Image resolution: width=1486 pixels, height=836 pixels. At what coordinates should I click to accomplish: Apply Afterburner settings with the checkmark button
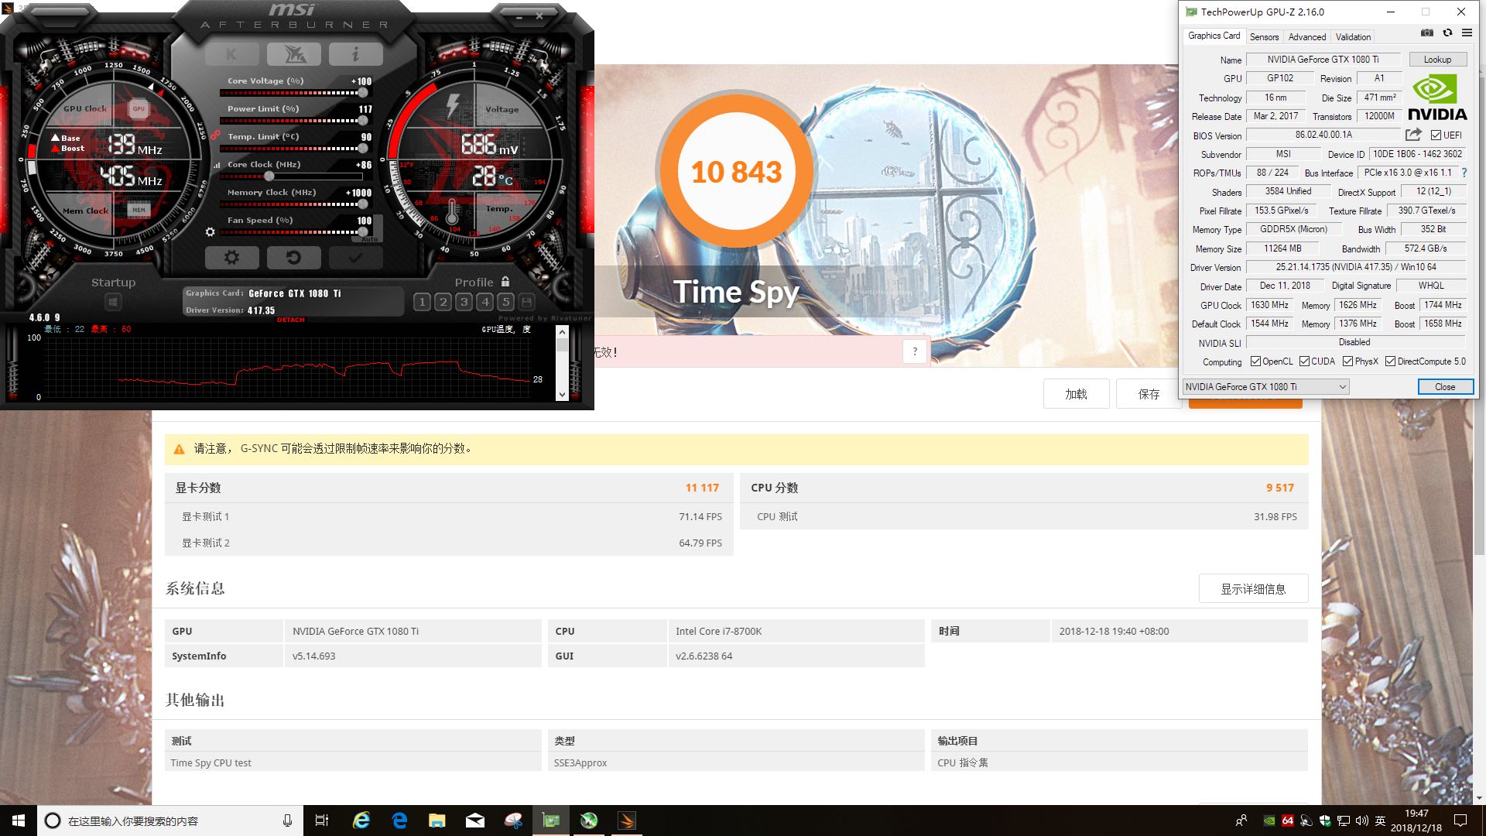355,257
